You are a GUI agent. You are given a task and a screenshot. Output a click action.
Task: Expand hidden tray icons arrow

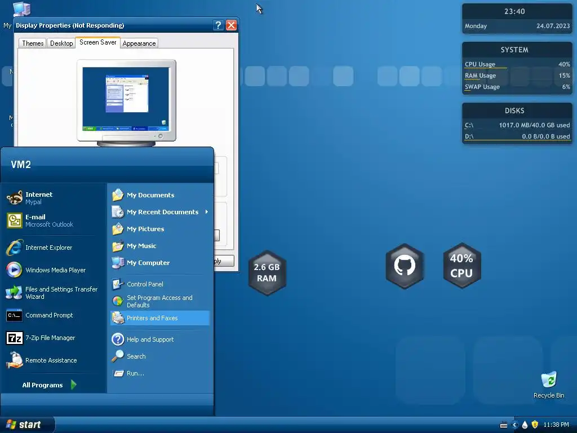pos(515,425)
